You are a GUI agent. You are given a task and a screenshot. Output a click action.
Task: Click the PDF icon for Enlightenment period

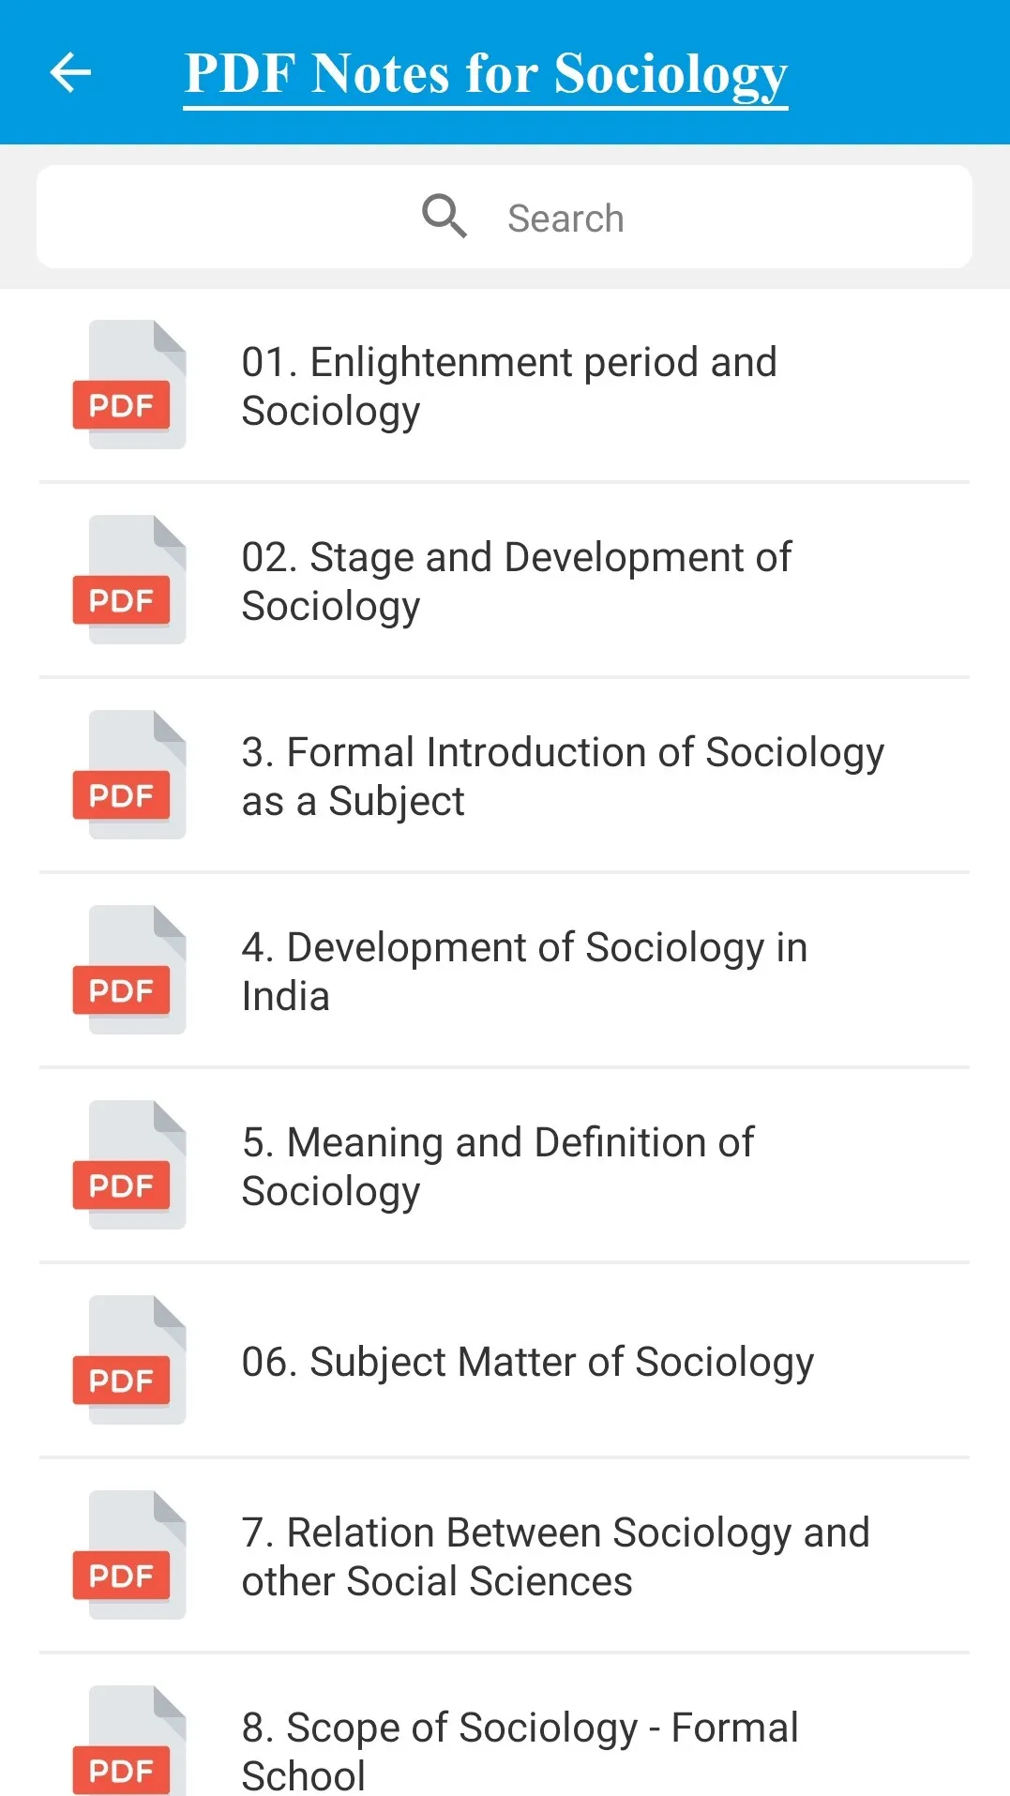coord(129,385)
